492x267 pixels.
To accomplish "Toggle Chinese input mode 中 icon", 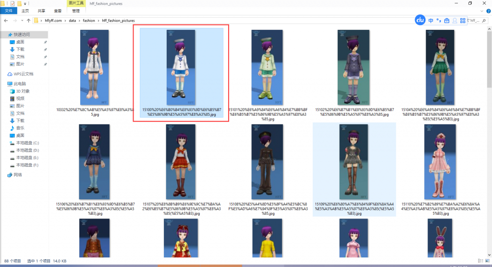I will pyautogui.click(x=431, y=21).
